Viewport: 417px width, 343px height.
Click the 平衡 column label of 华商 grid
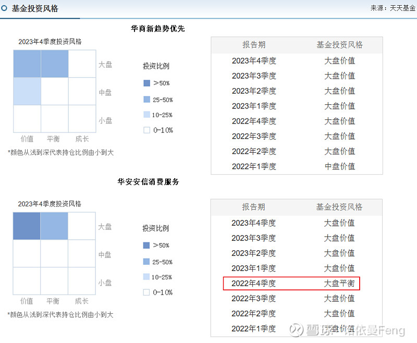[53, 139]
